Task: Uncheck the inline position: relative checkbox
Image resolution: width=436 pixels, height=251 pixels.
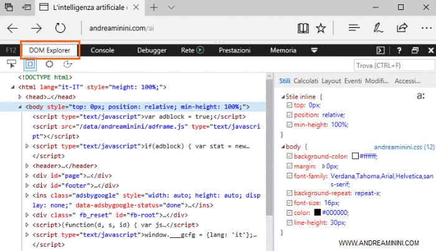Action: coord(288,115)
